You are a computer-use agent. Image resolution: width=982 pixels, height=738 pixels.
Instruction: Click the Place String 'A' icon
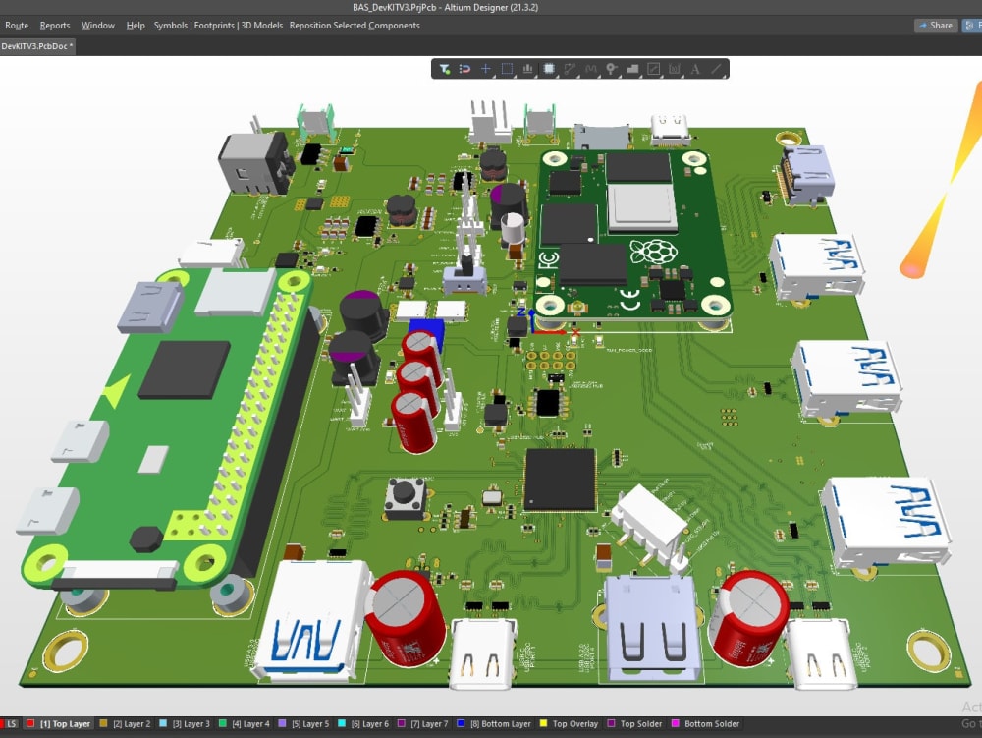pyautogui.click(x=695, y=69)
